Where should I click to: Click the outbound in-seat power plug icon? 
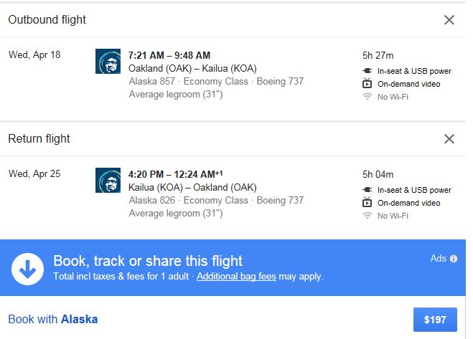coord(367,71)
